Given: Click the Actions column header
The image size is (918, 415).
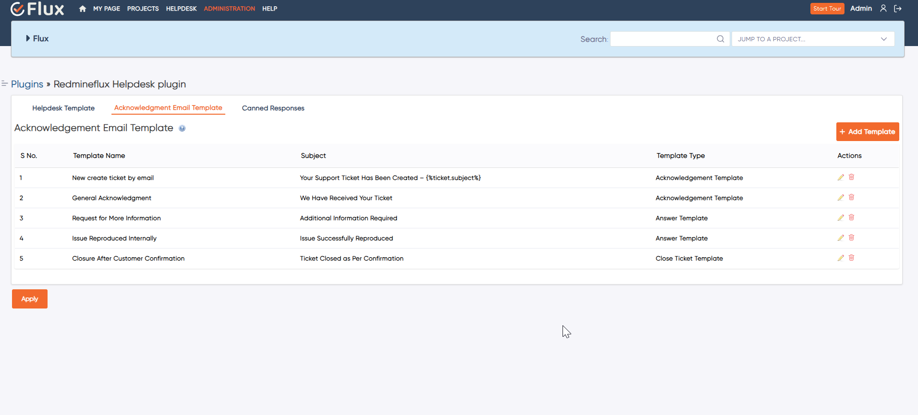Looking at the screenshot, I should (849, 155).
